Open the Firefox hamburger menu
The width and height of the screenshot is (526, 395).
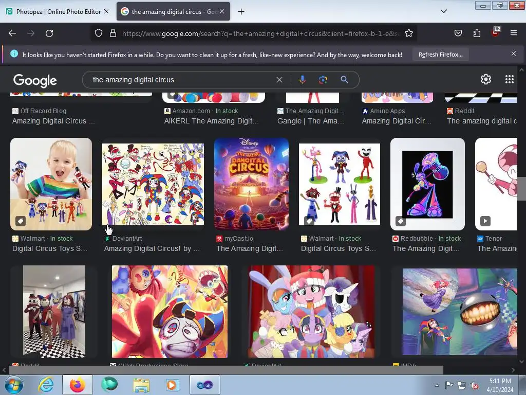tap(513, 33)
